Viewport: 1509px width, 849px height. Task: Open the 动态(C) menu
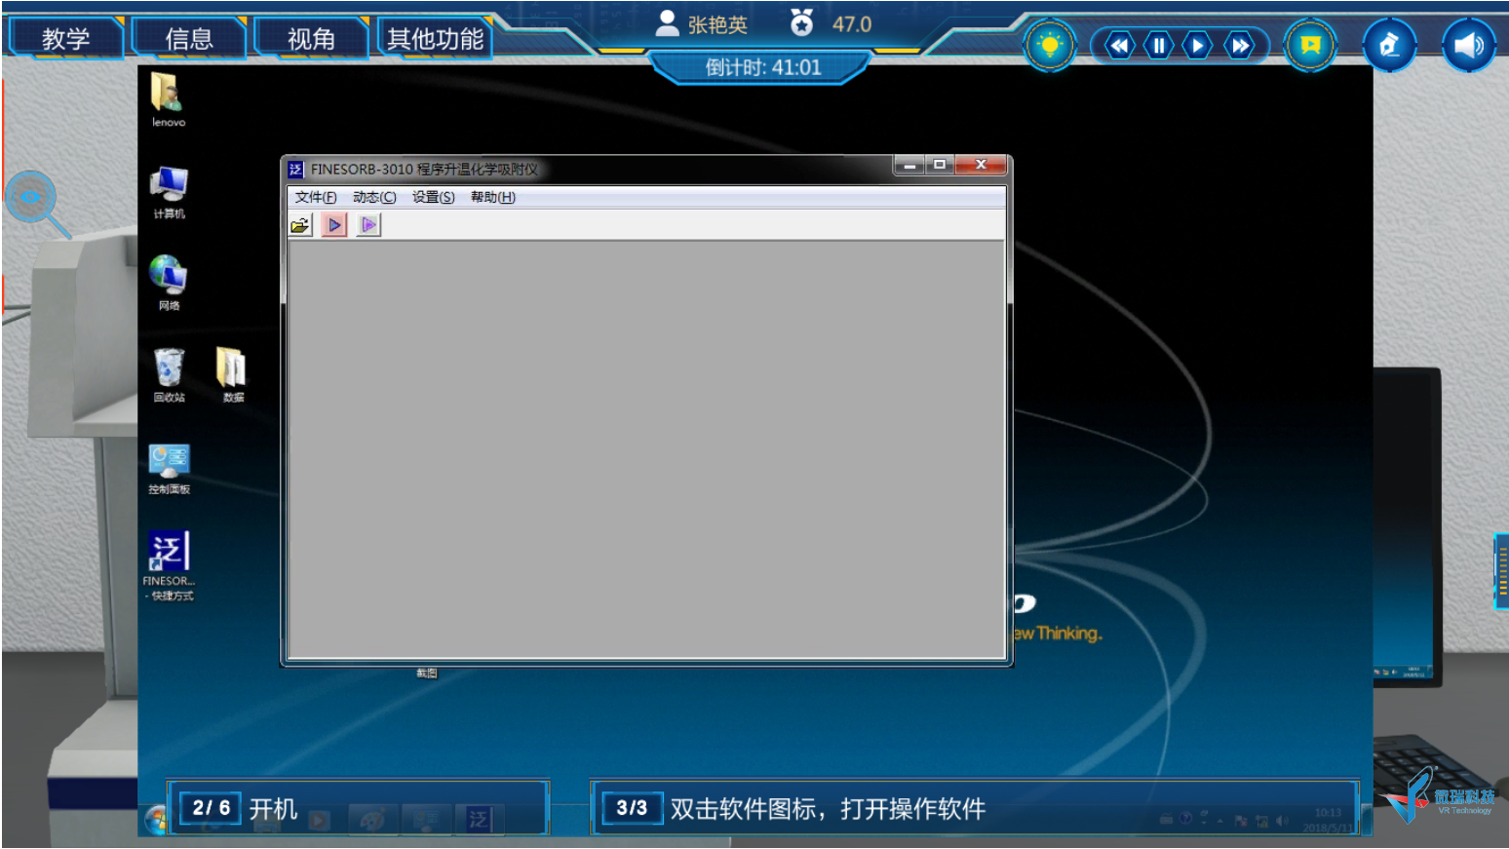pyautogui.click(x=374, y=197)
